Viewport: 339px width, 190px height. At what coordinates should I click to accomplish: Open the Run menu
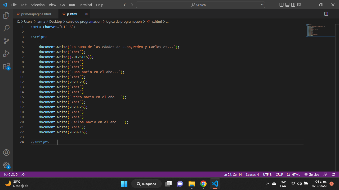(72, 5)
